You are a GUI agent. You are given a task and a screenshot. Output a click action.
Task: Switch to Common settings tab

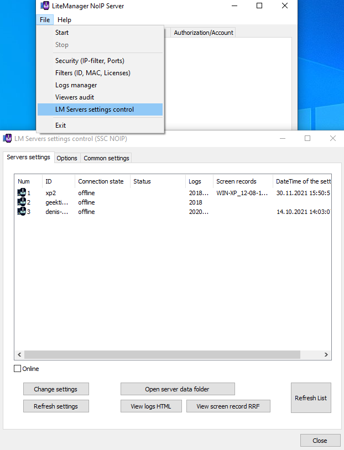(106, 158)
